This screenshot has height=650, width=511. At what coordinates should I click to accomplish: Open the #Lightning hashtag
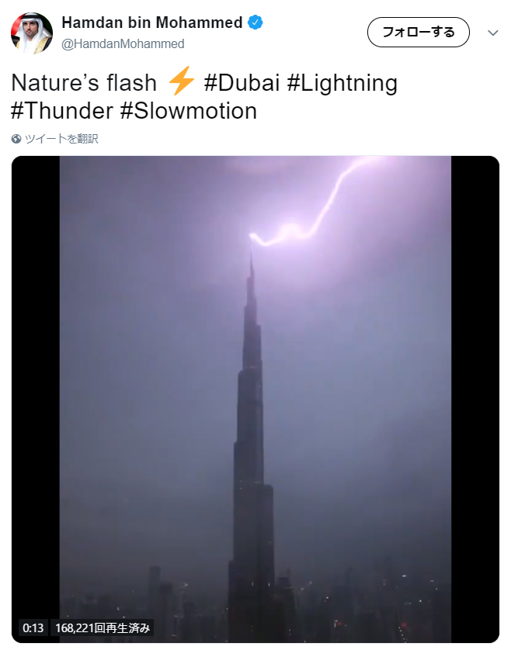[342, 83]
